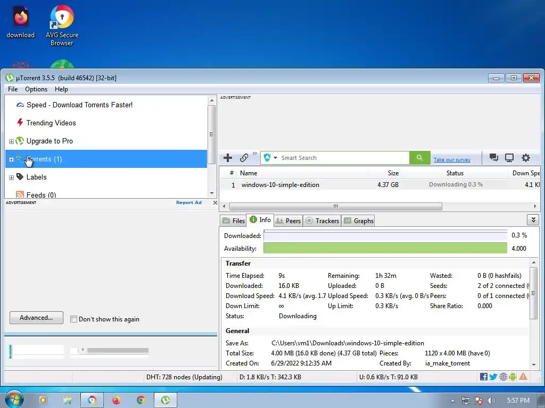Open Firefox from the taskbar
545x408 pixels.
tap(117, 401)
